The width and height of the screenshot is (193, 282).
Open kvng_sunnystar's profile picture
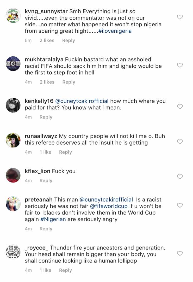[x=13, y=16]
